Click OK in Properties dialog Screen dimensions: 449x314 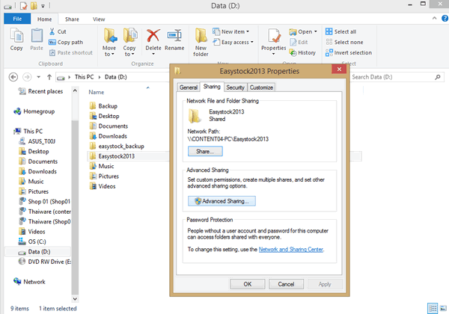pos(248,284)
